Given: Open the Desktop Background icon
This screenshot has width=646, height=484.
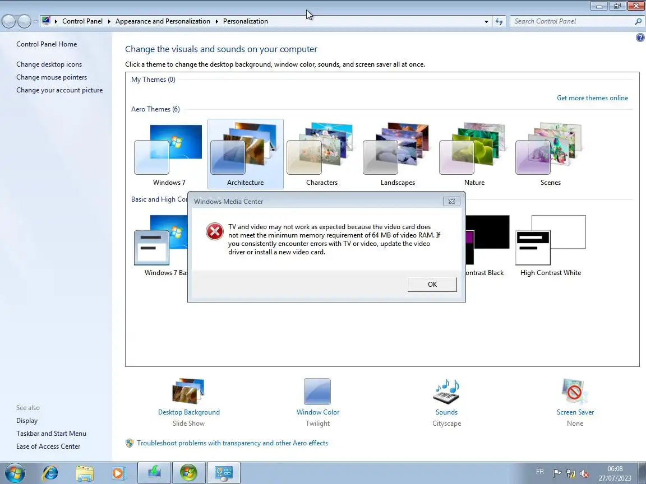Looking at the screenshot, I should tap(188, 391).
